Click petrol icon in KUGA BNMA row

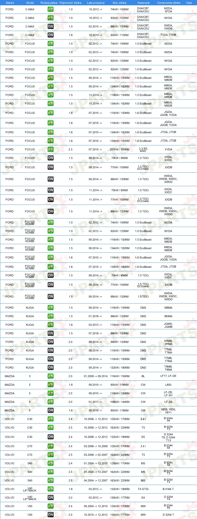point(51,316)
